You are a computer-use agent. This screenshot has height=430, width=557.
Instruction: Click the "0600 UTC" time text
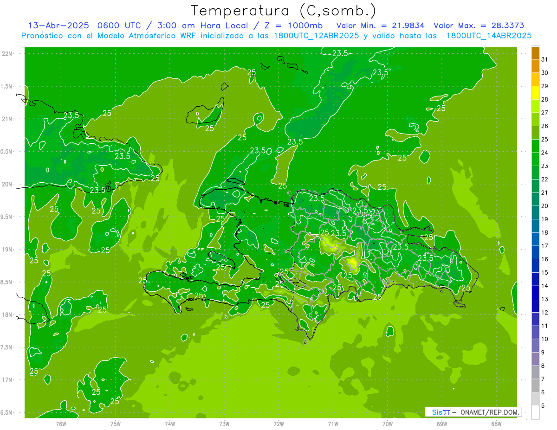pos(119,26)
